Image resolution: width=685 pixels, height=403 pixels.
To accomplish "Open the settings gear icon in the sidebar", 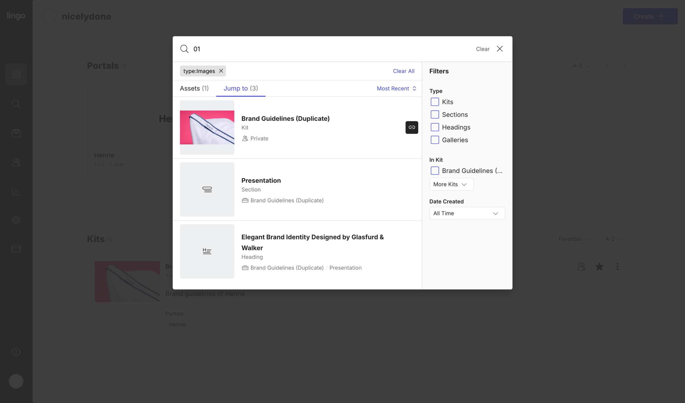I will click(16, 220).
